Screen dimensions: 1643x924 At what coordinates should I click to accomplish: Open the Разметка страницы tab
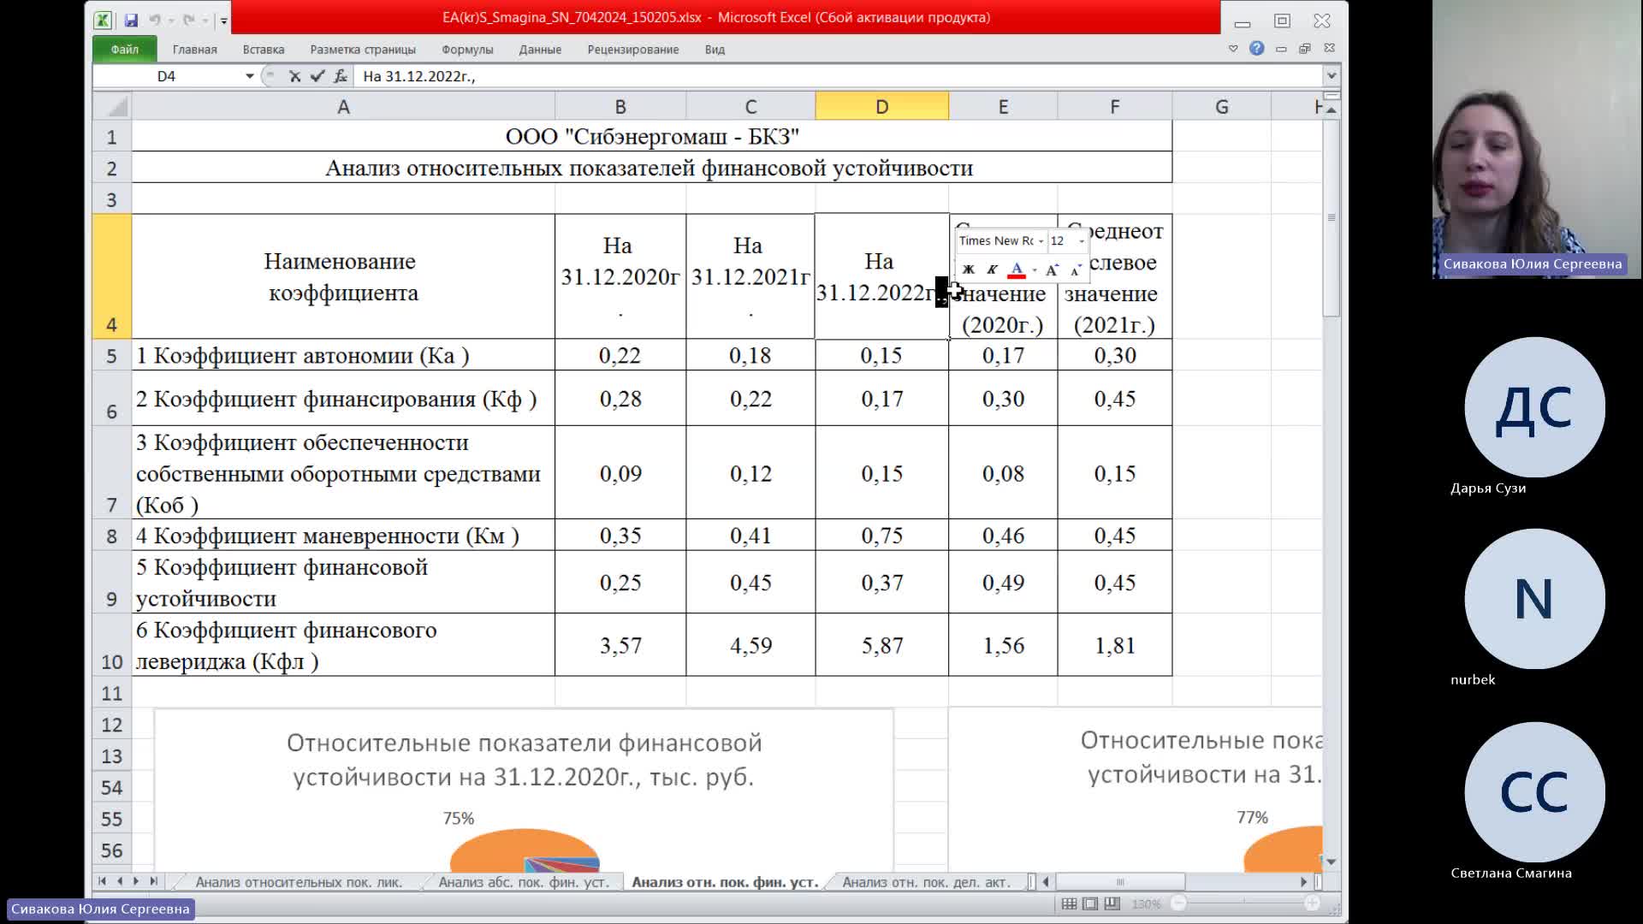(x=363, y=49)
